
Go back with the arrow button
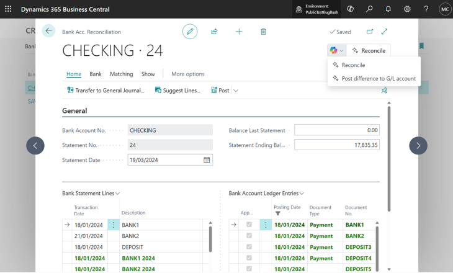coord(48,30)
